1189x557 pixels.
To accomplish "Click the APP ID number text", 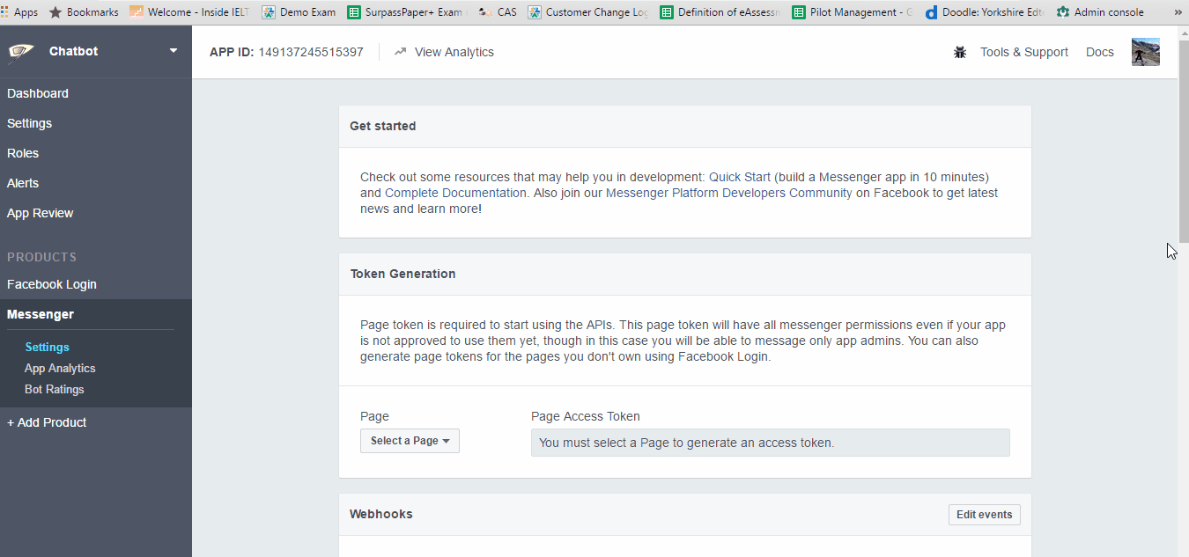I will 311,52.
